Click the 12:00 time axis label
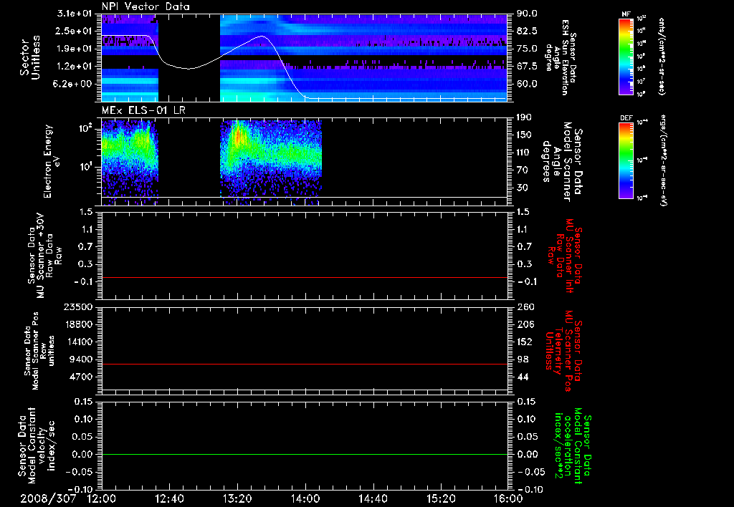 [102, 498]
